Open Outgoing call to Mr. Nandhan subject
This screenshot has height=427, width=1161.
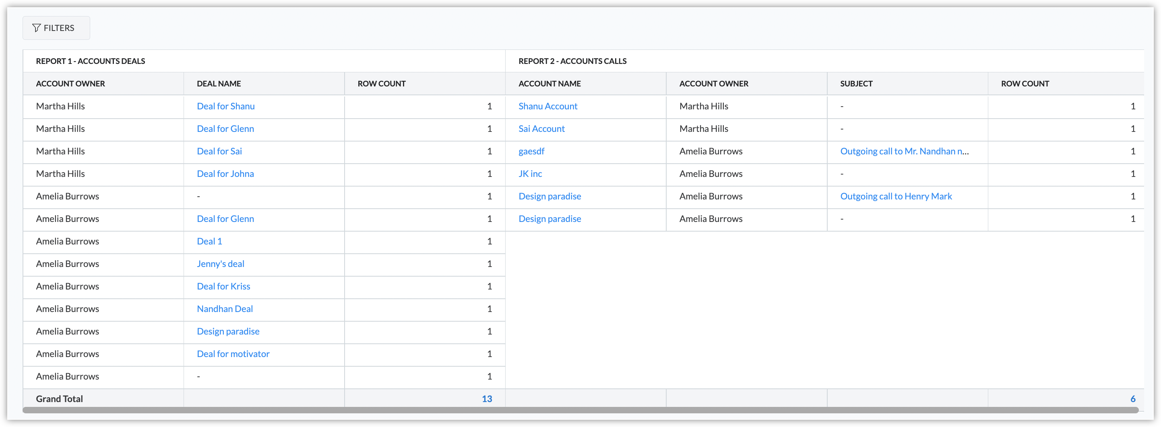point(904,151)
